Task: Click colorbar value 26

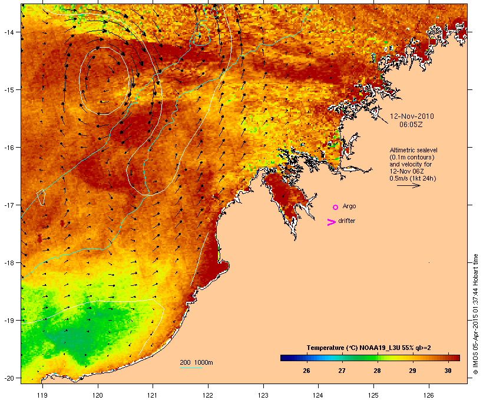Action: click(x=306, y=371)
